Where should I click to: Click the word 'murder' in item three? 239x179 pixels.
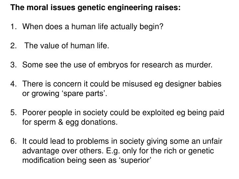click(x=199, y=65)
